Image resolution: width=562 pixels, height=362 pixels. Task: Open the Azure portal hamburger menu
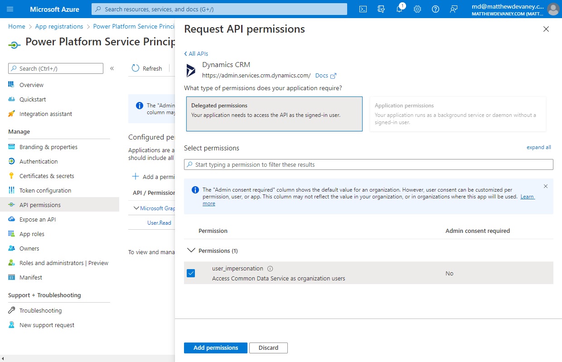point(10,9)
